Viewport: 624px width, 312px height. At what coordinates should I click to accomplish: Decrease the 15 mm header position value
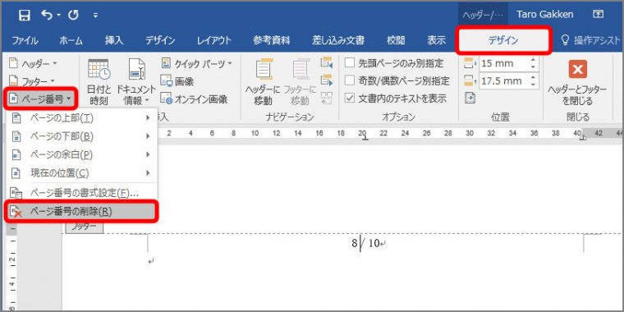533,67
